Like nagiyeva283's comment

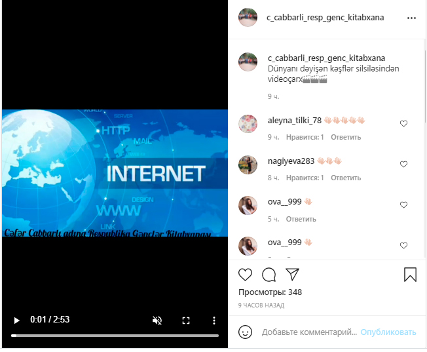[403, 164]
